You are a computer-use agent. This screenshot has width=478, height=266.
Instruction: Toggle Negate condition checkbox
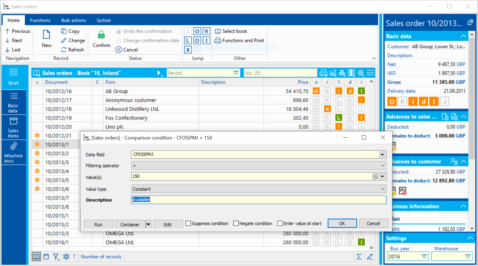[x=236, y=223]
